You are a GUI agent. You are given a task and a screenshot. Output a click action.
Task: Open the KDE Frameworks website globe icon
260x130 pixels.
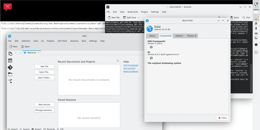click(x=151, y=47)
